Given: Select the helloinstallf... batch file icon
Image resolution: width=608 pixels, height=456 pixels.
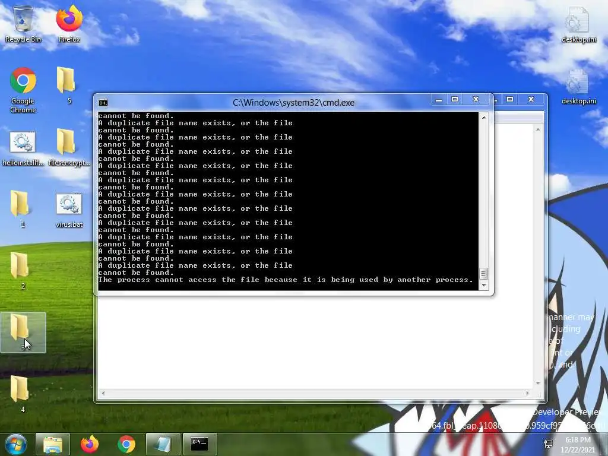Looking at the screenshot, I should click(x=23, y=149).
